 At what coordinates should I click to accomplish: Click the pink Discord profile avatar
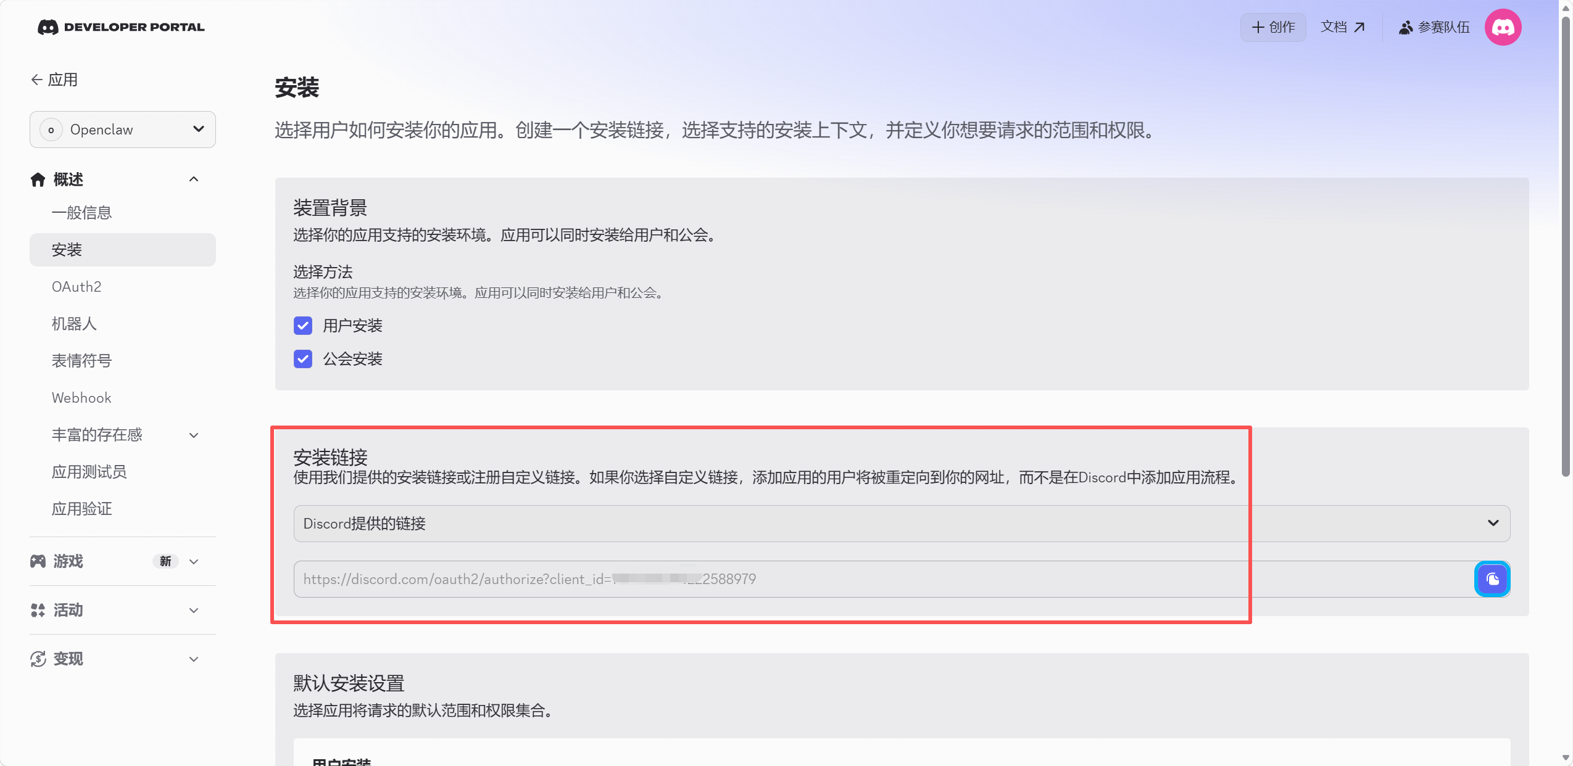click(1503, 27)
